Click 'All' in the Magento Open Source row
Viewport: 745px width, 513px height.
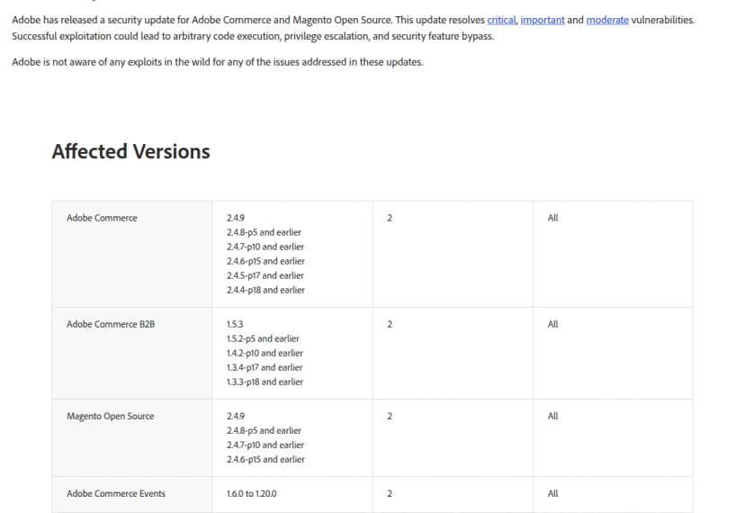pyautogui.click(x=552, y=416)
